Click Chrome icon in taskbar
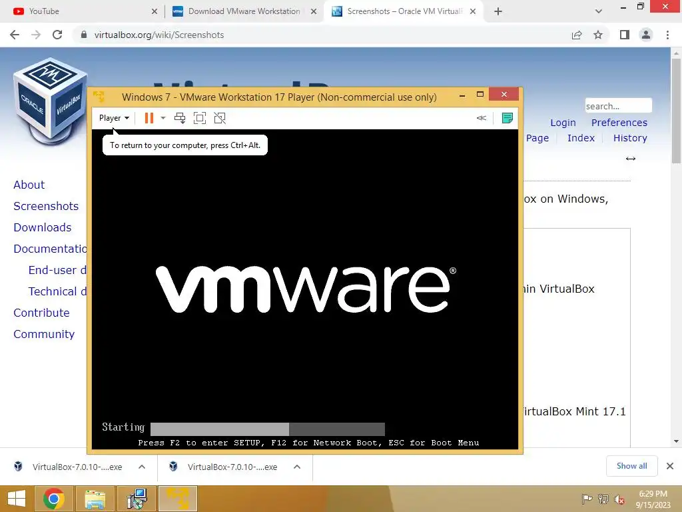This screenshot has height=512, width=682. click(53, 499)
